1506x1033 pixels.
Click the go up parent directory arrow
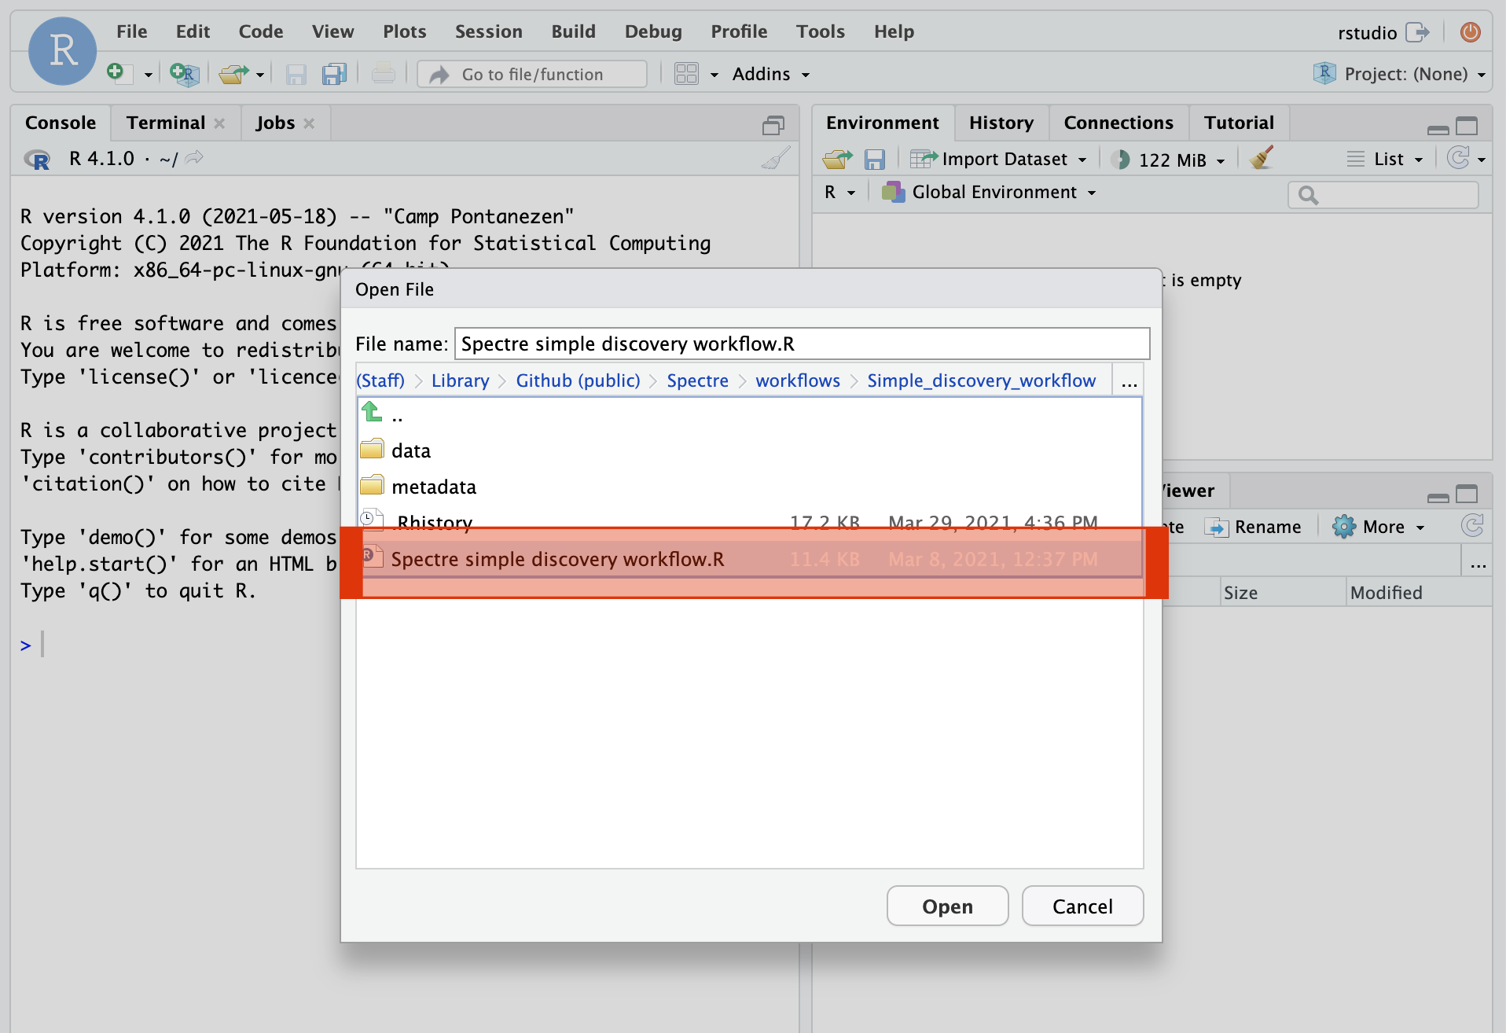click(x=372, y=413)
